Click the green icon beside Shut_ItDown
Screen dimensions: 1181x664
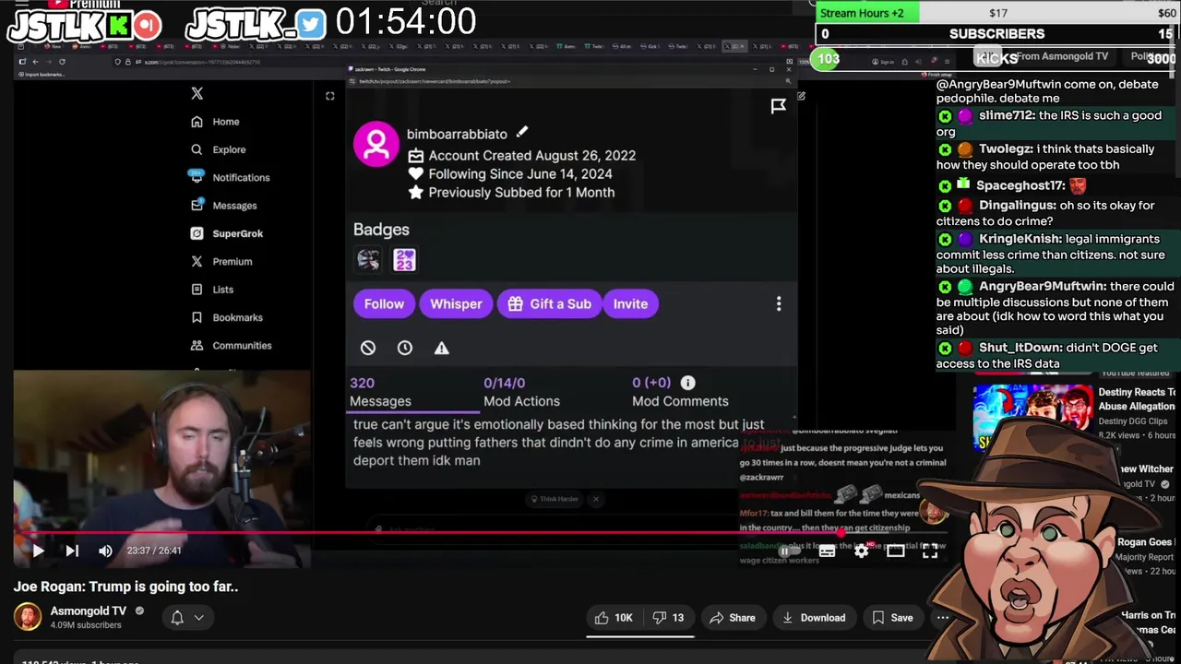click(x=945, y=349)
